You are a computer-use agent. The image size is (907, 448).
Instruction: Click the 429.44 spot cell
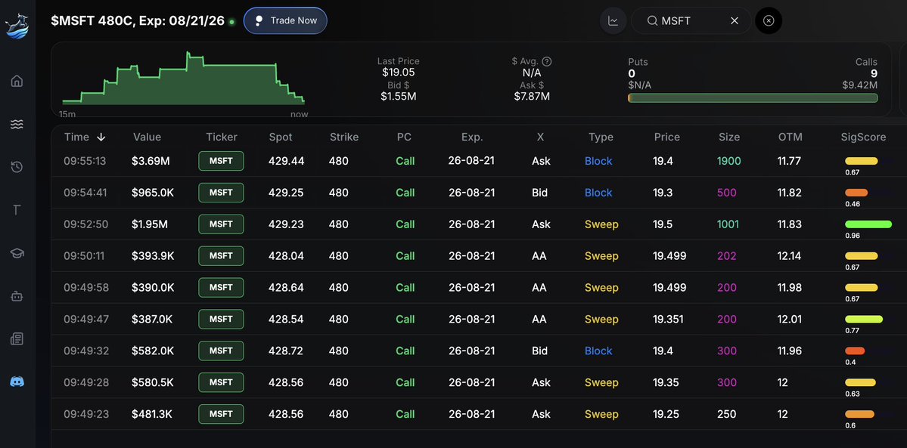click(287, 161)
